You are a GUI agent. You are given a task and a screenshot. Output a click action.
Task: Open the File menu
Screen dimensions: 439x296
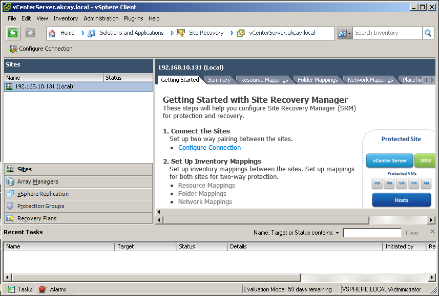pos(12,18)
